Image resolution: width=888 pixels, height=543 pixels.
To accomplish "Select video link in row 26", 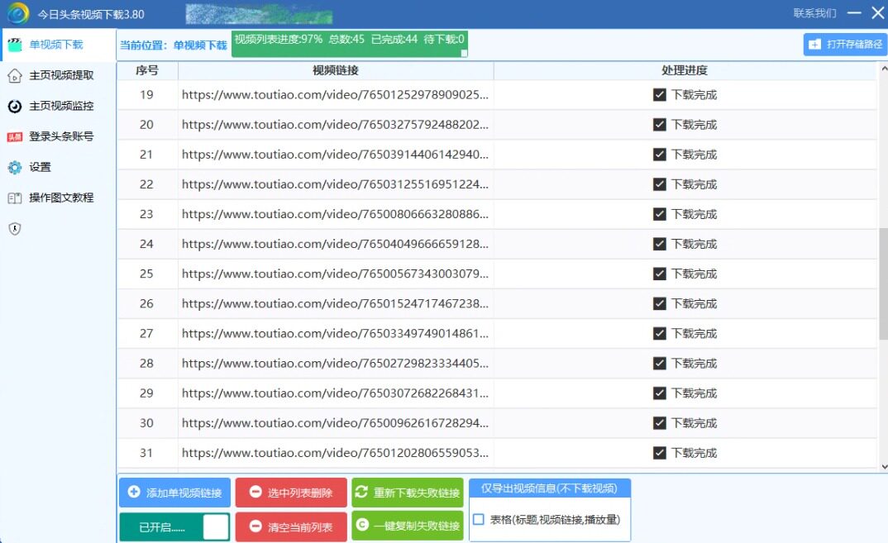I will [335, 303].
